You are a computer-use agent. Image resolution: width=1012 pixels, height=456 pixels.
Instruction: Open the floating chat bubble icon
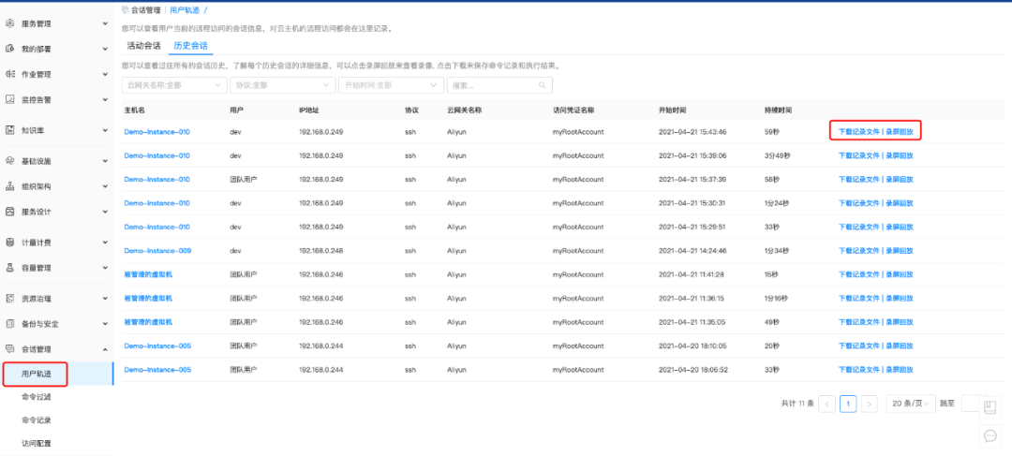coord(990,436)
